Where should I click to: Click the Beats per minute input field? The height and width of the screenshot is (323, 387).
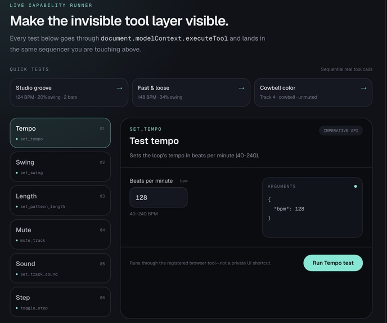point(159,197)
